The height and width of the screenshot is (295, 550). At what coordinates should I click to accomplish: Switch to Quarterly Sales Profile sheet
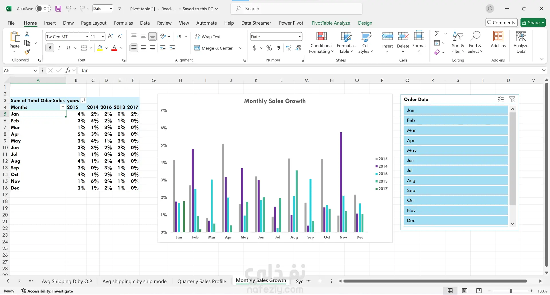201,281
